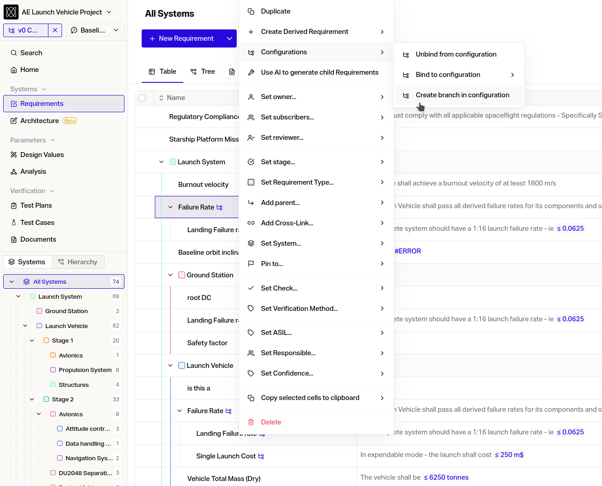Choose Create branch in configuration
The image size is (602, 486).
[459, 95]
